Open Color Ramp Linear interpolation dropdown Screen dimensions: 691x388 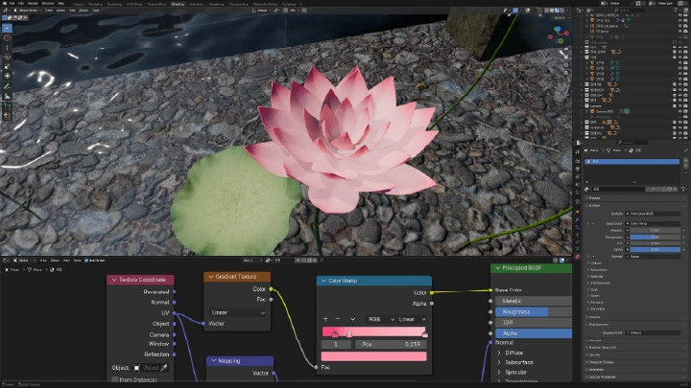412,319
